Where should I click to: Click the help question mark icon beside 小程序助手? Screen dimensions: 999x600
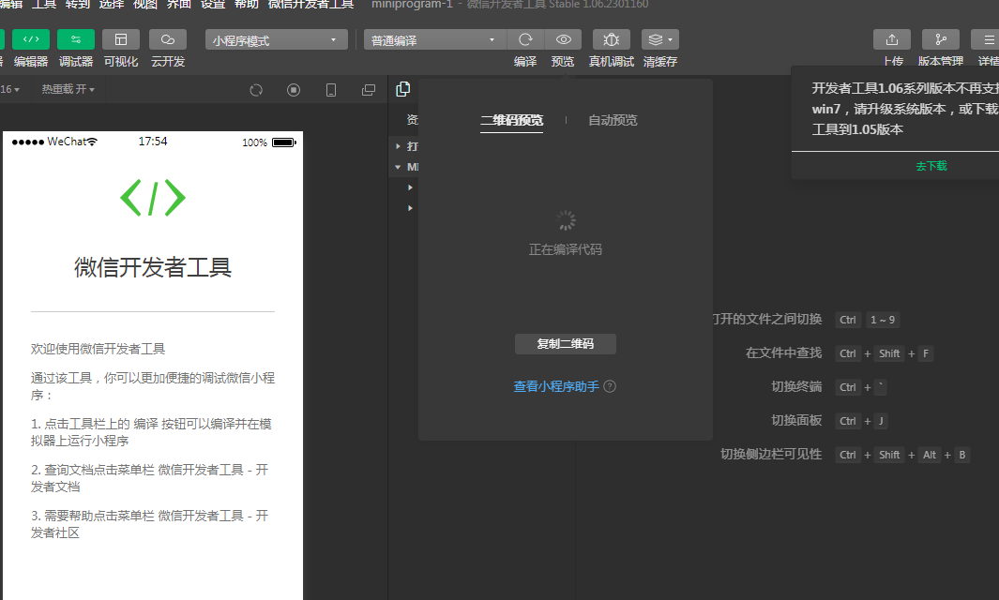click(x=610, y=386)
